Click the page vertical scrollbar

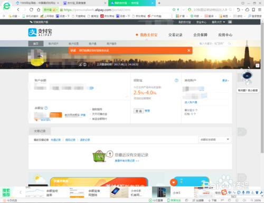pyautogui.click(x=262, y=88)
